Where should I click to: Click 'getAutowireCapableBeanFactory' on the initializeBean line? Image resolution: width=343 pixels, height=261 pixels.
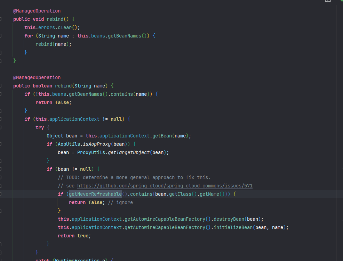[165, 227]
